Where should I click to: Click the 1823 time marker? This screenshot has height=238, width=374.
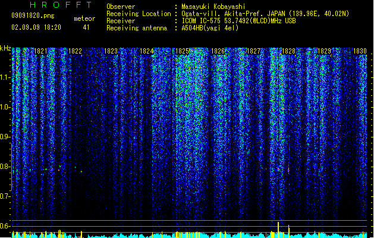point(111,51)
